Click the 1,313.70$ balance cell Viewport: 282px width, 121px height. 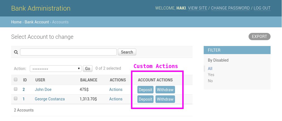(88, 99)
